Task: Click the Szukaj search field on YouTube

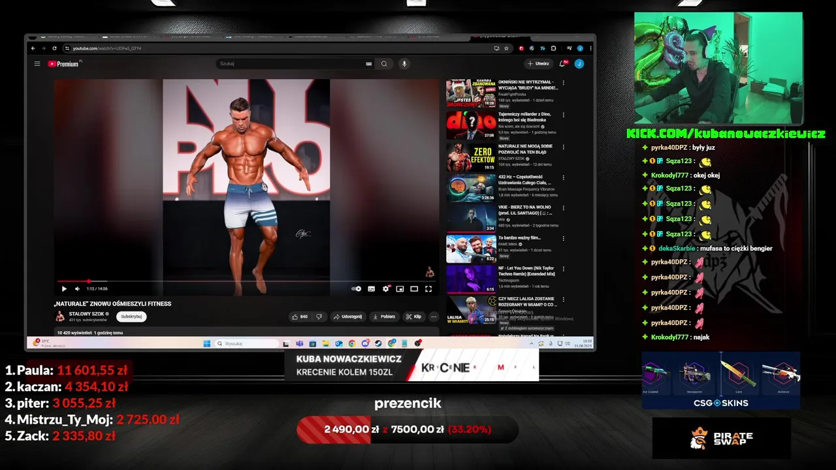Action: (290, 64)
